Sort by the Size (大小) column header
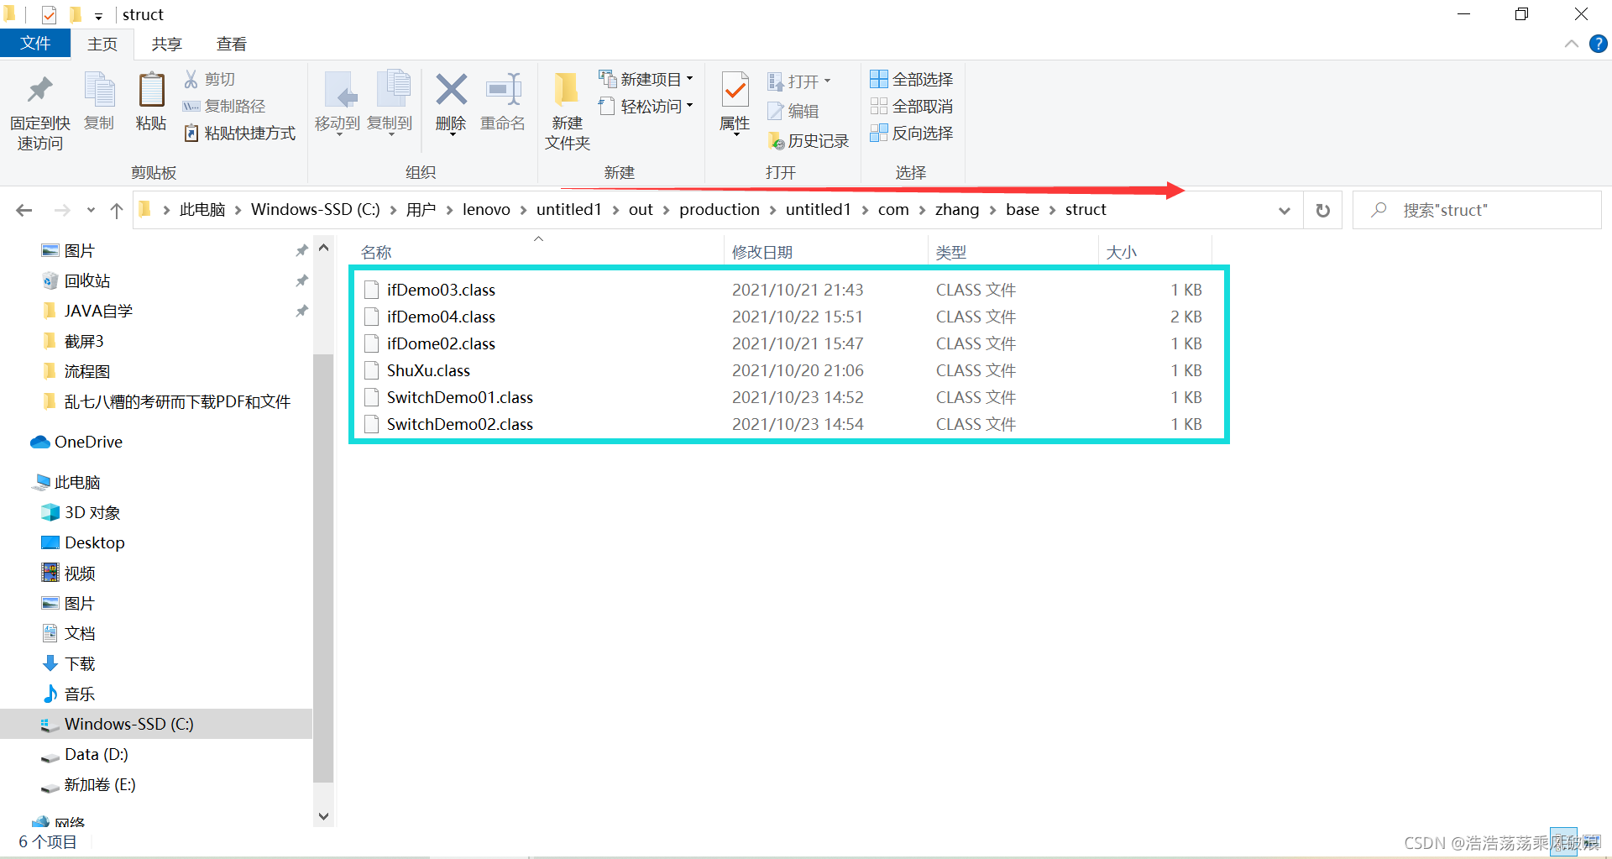The height and width of the screenshot is (859, 1612). click(1155, 252)
